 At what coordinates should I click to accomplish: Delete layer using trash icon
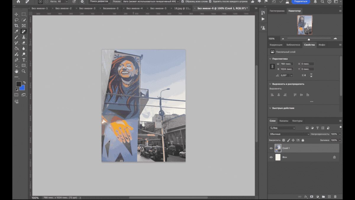pyautogui.click(x=335, y=196)
